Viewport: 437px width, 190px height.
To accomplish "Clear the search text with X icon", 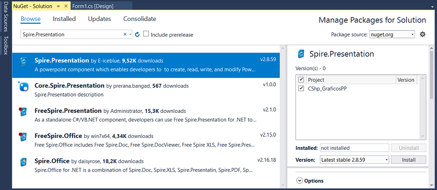I will click(x=125, y=34).
